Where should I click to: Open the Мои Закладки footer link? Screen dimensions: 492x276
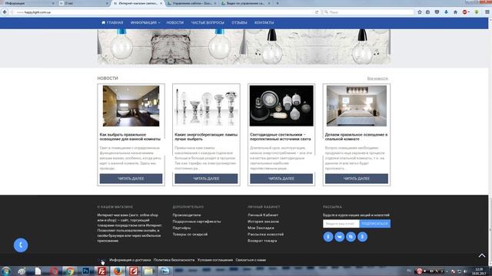click(x=261, y=228)
